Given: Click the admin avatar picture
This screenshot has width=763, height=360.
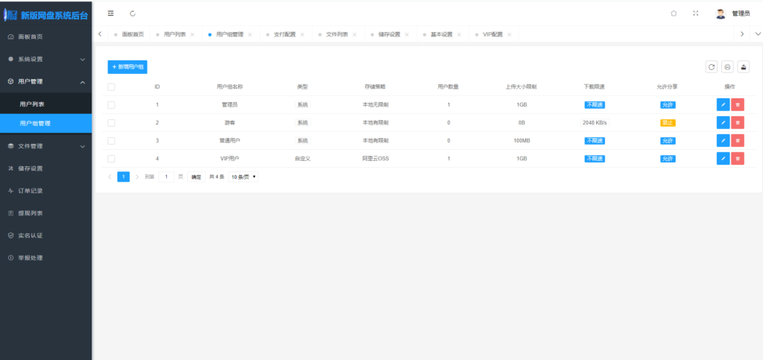Looking at the screenshot, I should click(x=720, y=13).
